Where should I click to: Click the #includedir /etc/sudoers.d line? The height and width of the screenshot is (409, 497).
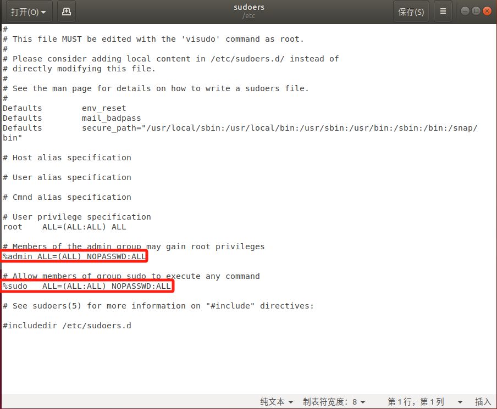[x=67, y=326]
